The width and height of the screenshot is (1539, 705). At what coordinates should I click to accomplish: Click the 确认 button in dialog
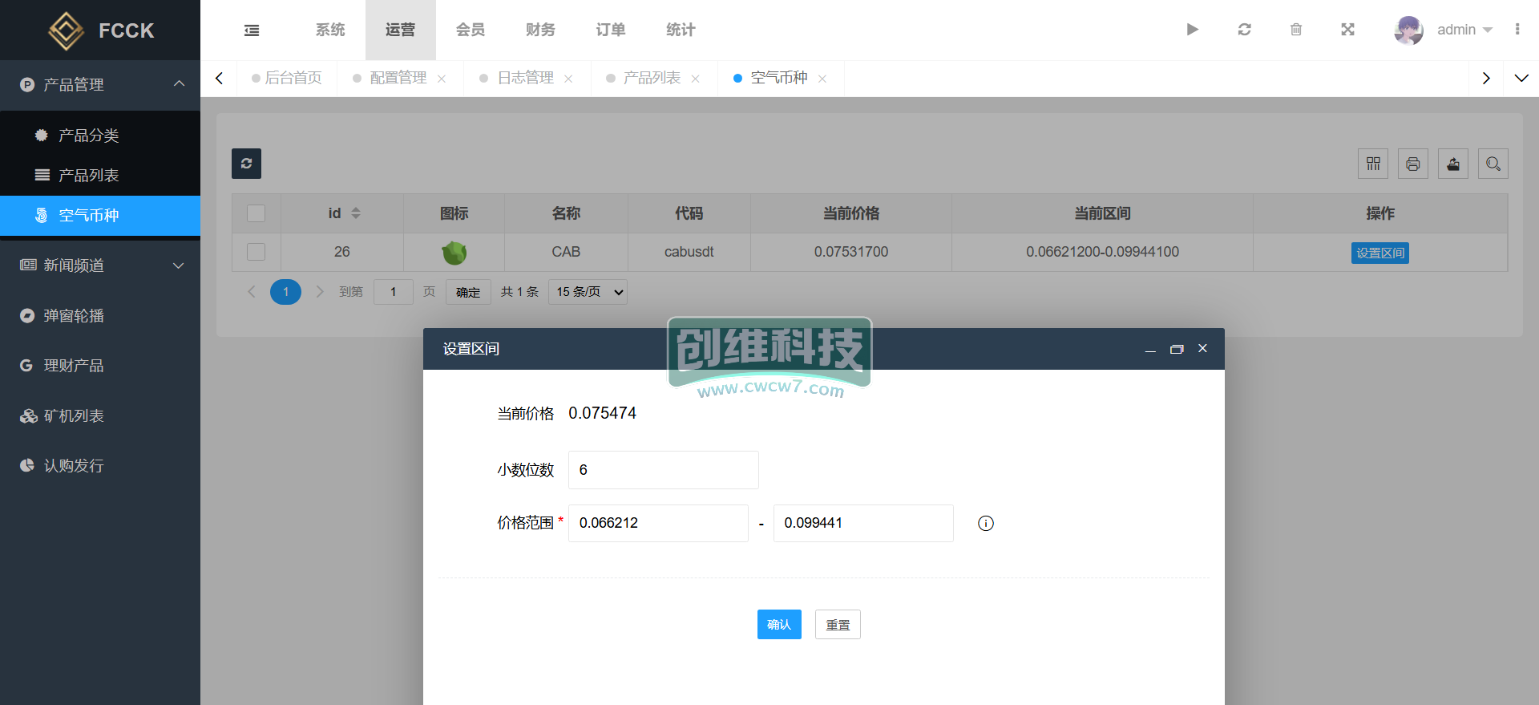click(x=779, y=625)
